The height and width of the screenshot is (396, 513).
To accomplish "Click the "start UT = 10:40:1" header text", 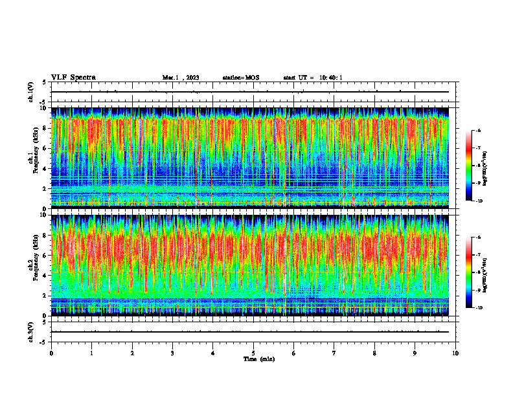I will tap(313, 78).
